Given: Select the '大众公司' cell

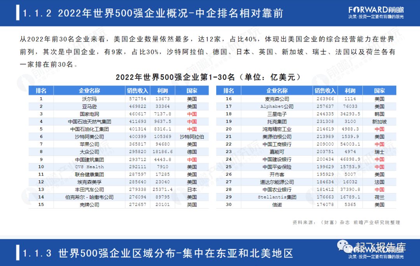Looking at the screenshot, I should [x=89, y=152].
